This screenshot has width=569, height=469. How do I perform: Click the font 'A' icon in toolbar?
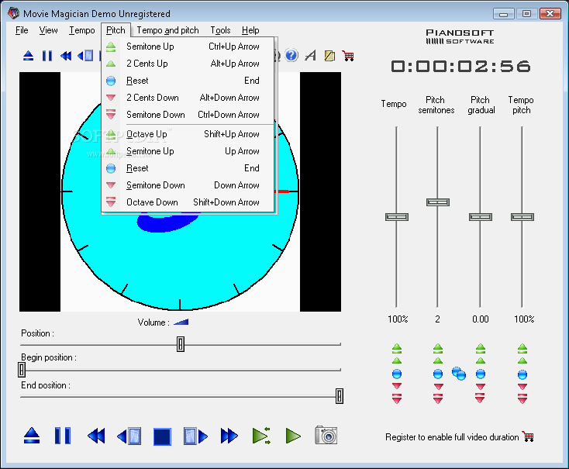point(311,56)
